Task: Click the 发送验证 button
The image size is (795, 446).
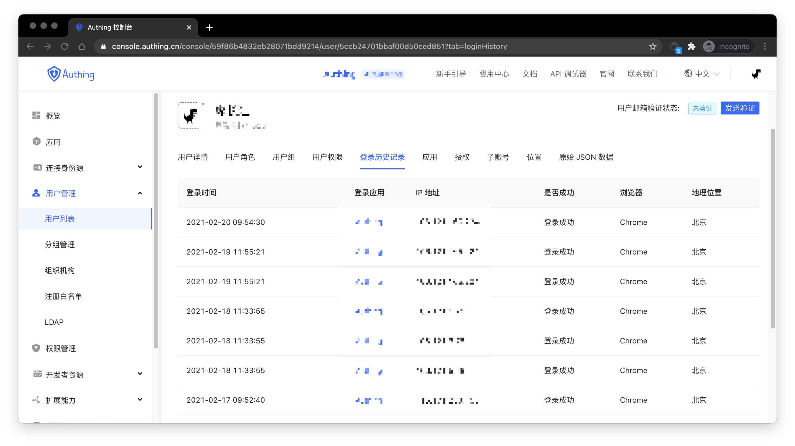Action: point(740,108)
